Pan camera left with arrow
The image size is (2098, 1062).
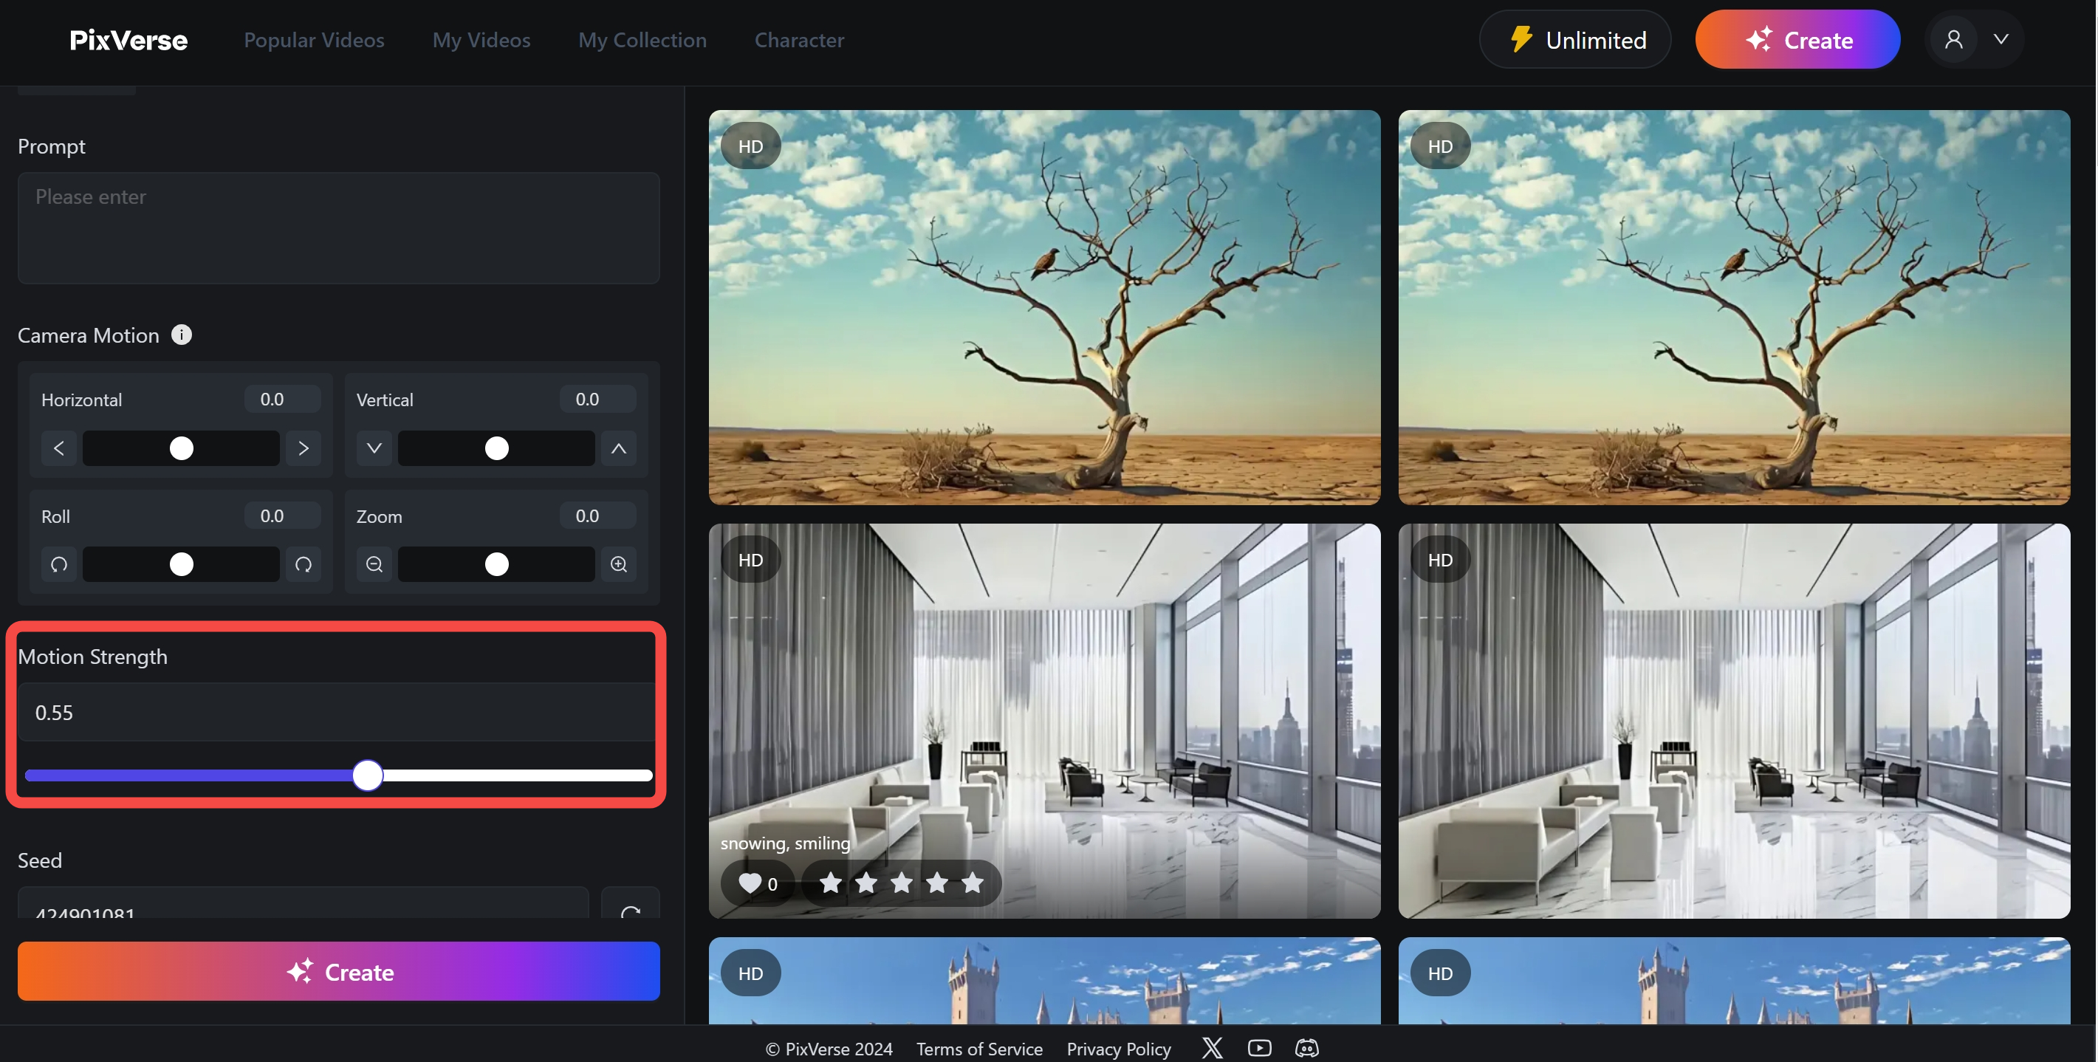tap(58, 448)
